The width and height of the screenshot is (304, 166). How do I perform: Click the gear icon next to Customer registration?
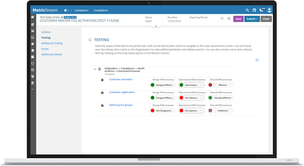tap(102, 93)
